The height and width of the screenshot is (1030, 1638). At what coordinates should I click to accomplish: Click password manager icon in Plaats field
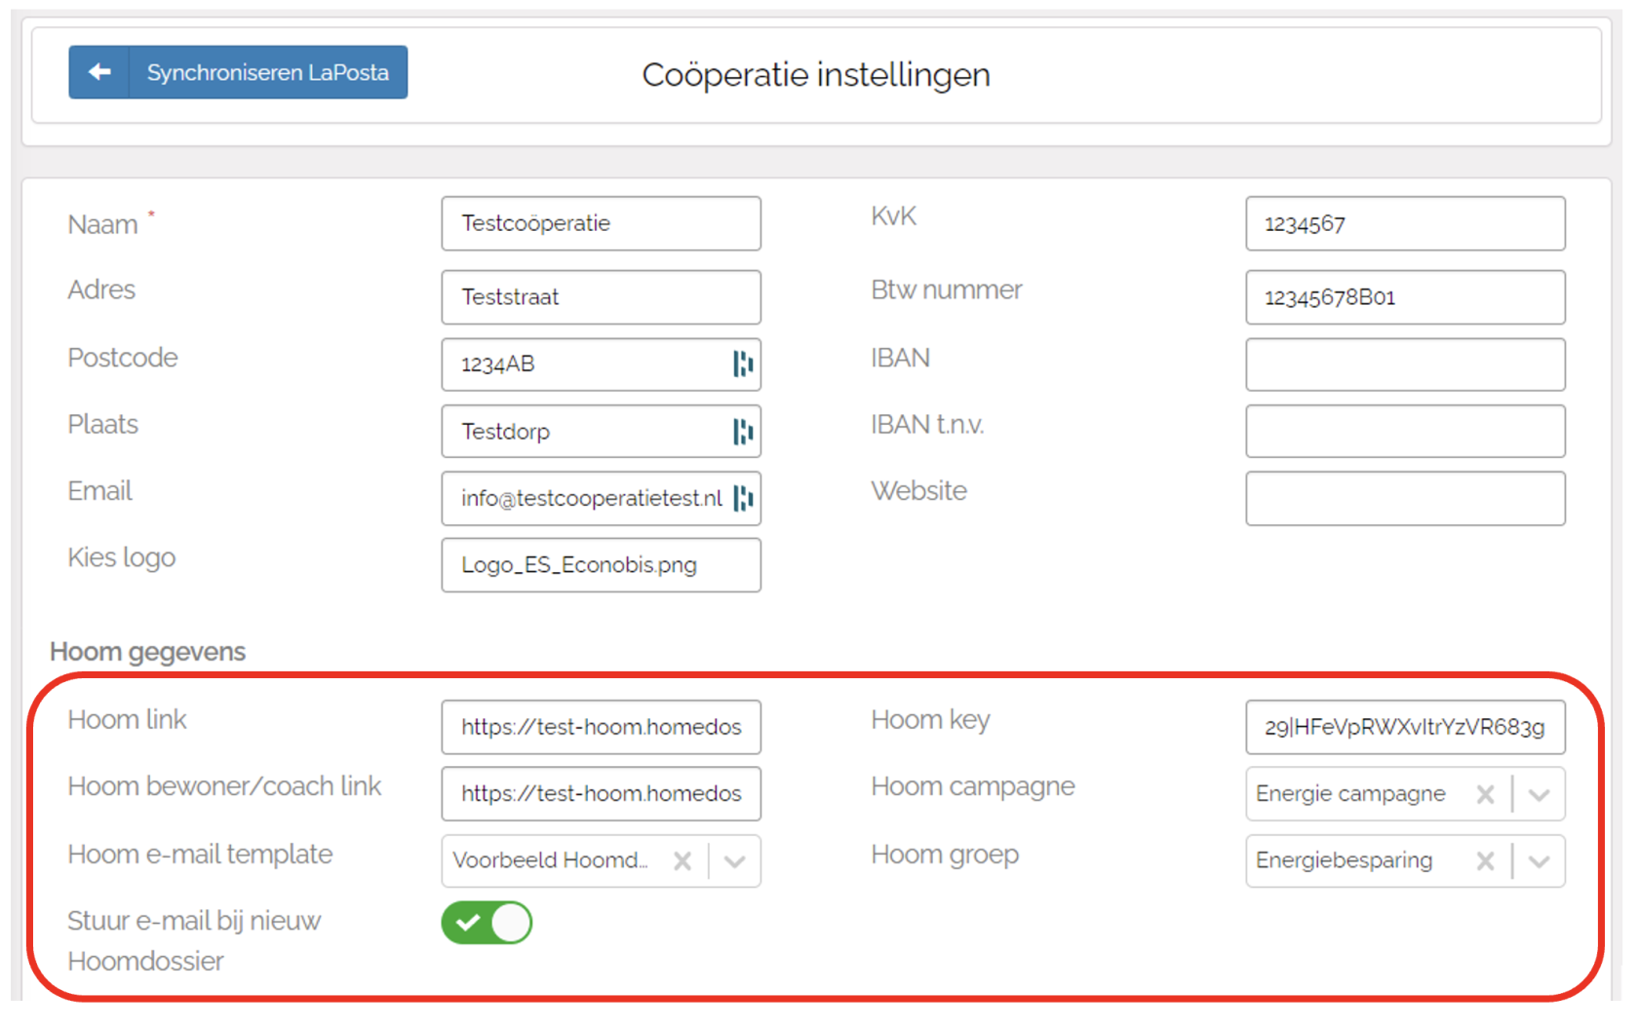pyautogui.click(x=743, y=432)
